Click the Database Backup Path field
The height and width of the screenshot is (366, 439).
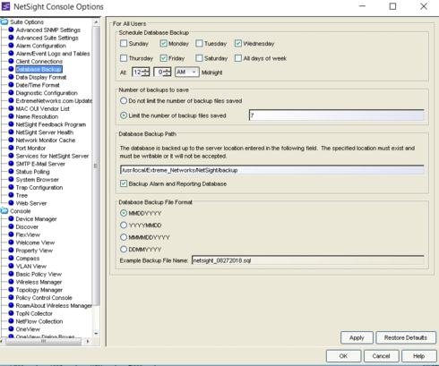272,170
